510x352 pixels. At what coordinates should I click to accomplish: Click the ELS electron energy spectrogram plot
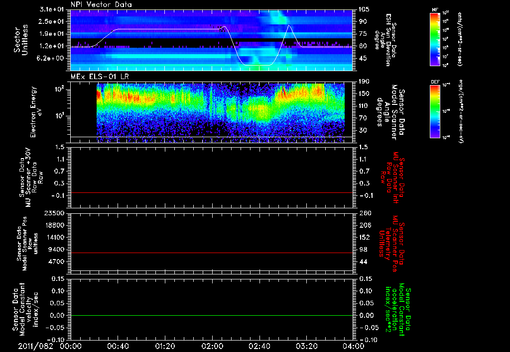(221, 113)
